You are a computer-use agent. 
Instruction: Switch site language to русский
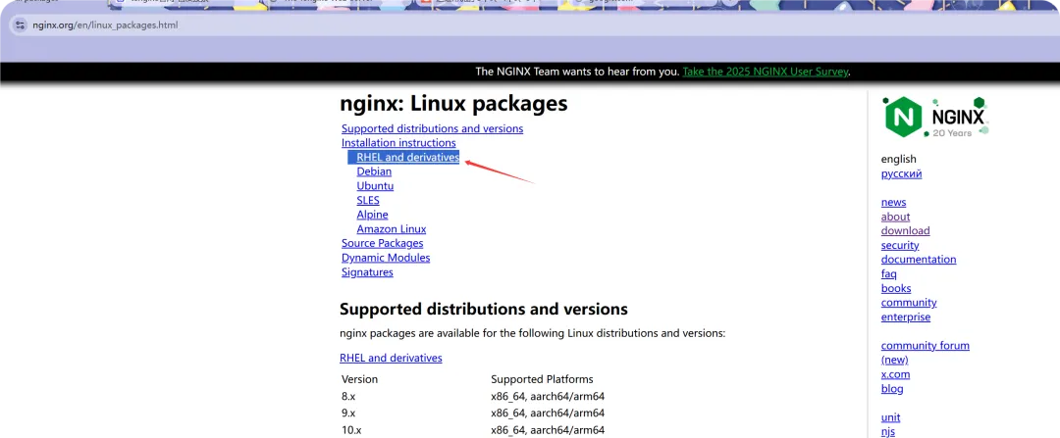(x=901, y=173)
